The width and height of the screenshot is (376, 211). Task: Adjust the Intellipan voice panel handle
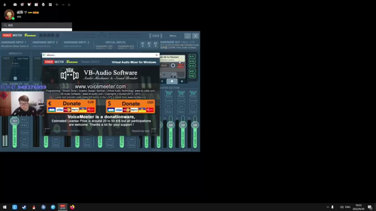(15, 78)
